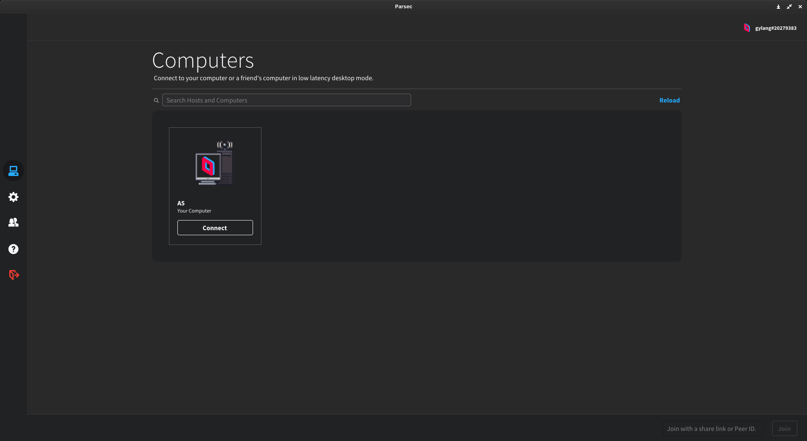Click the A5 computer thumbnail image
This screenshot has height=441, width=807.
(x=214, y=163)
